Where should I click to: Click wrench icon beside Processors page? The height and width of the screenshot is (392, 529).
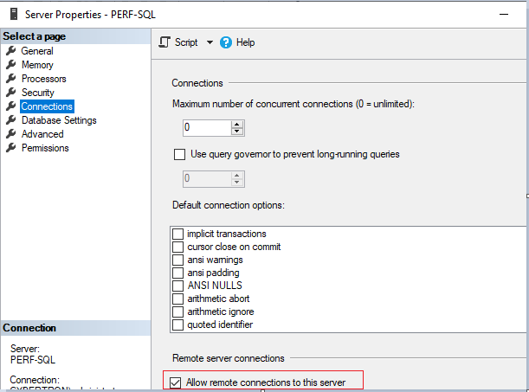(10, 79)
